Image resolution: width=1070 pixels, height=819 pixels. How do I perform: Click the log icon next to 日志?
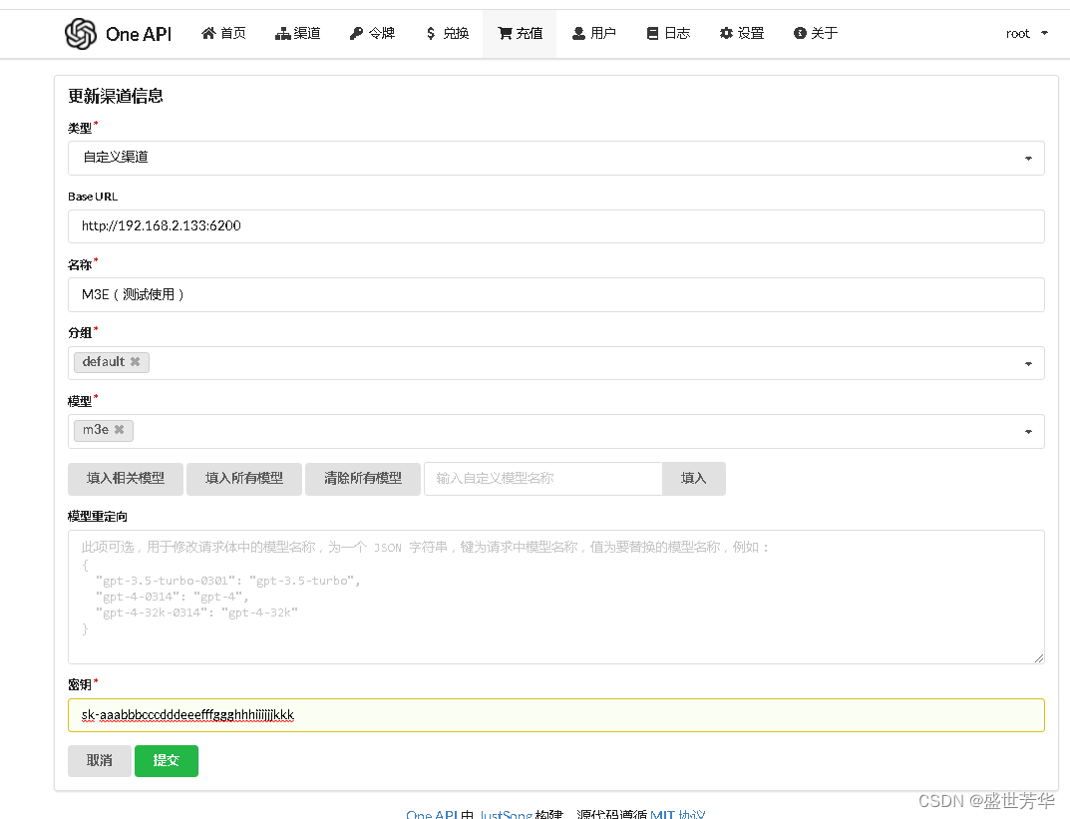(x=652, y=32)
